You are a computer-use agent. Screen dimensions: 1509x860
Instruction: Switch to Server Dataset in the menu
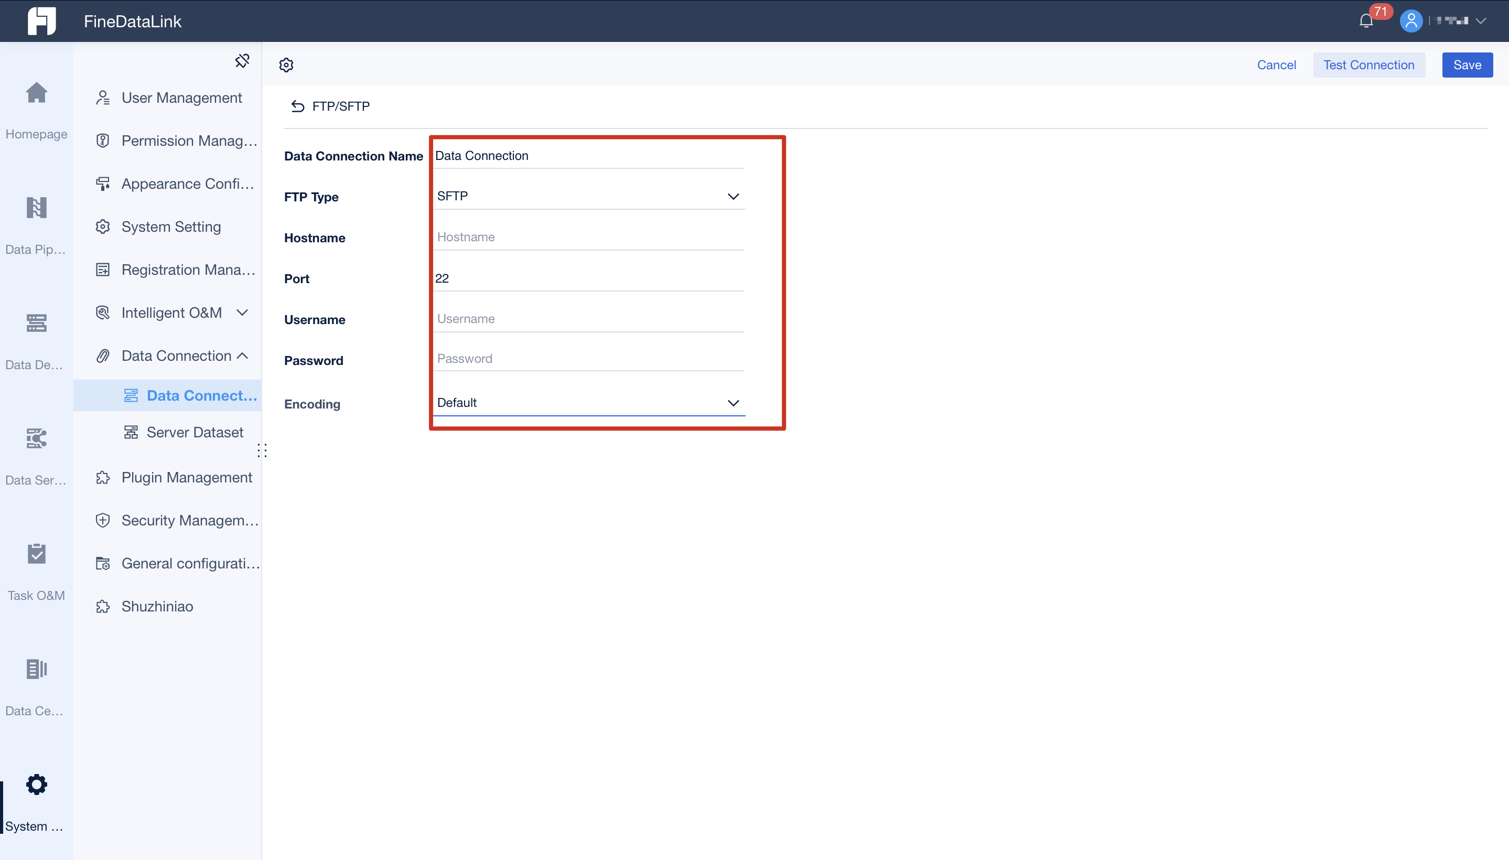click(x=195, y=432)
